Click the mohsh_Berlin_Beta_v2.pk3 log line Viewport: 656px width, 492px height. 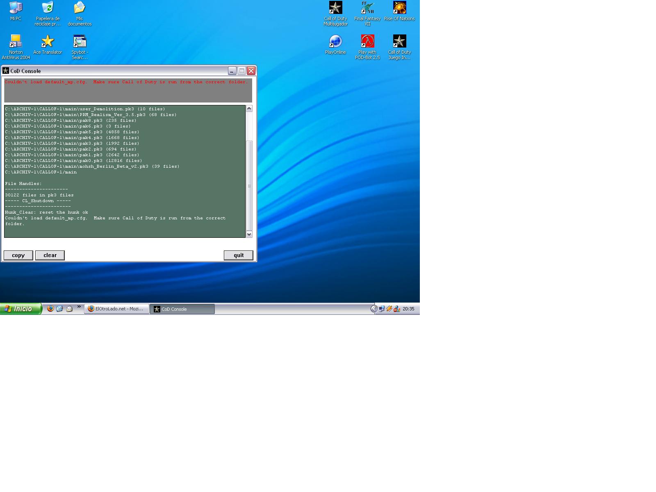click(92, 166)
